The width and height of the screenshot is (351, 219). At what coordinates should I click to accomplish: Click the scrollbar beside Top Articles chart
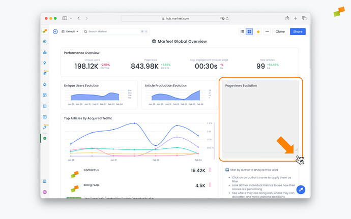(214, 141)
